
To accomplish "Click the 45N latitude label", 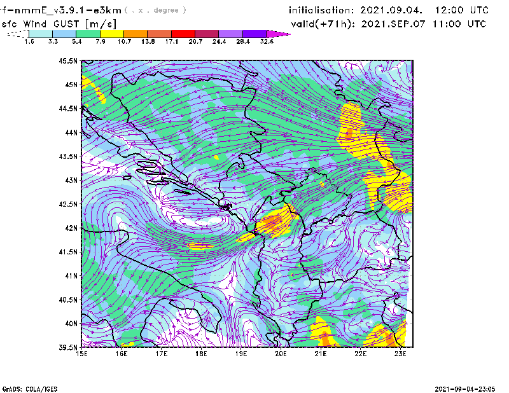I will coord(71,85).
